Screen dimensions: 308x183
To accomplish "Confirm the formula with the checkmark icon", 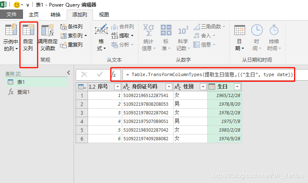I will (100, 74).
